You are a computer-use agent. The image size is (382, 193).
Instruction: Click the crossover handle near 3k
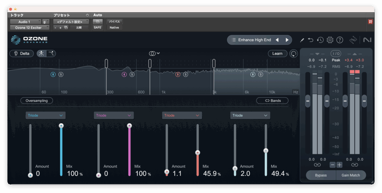[214, 63]
